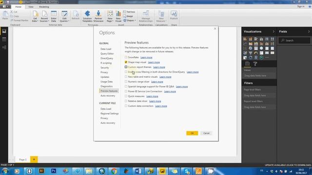Click the update available status message
Screen dimensions: 312x175
click(x=288, y=165)
